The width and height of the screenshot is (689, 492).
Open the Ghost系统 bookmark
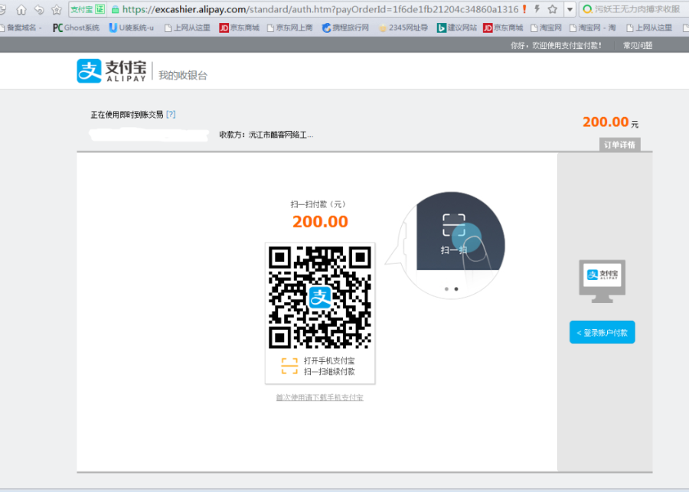tap(76, 28)
